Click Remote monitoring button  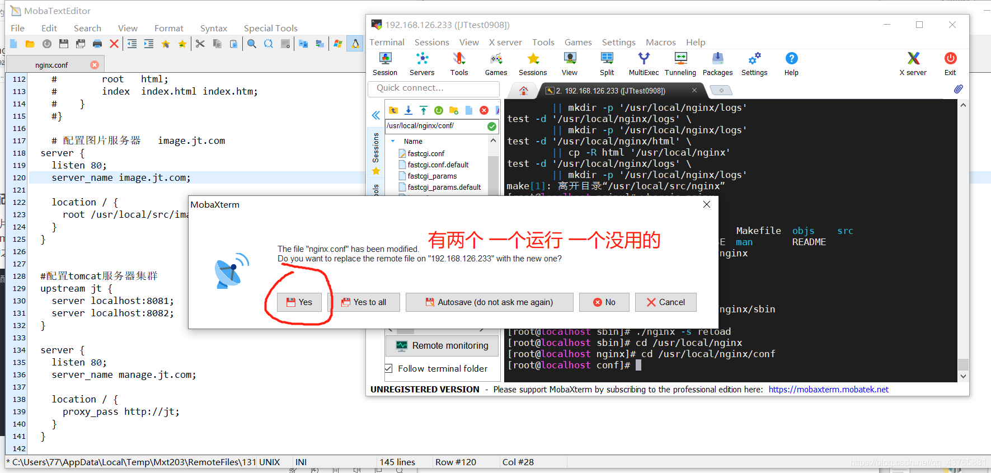442,346
